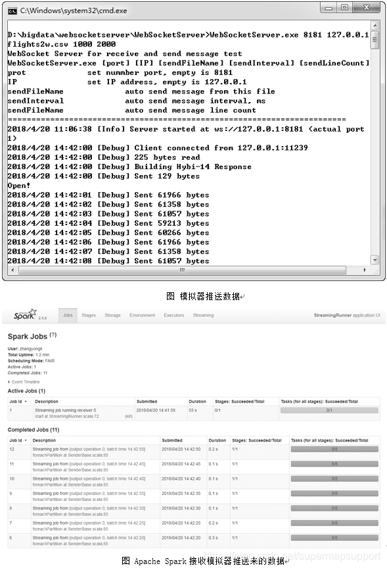Open job 7 streaming job description link
Image resolution: width=387 pixels, height=568 pixels.
[89, 523]
